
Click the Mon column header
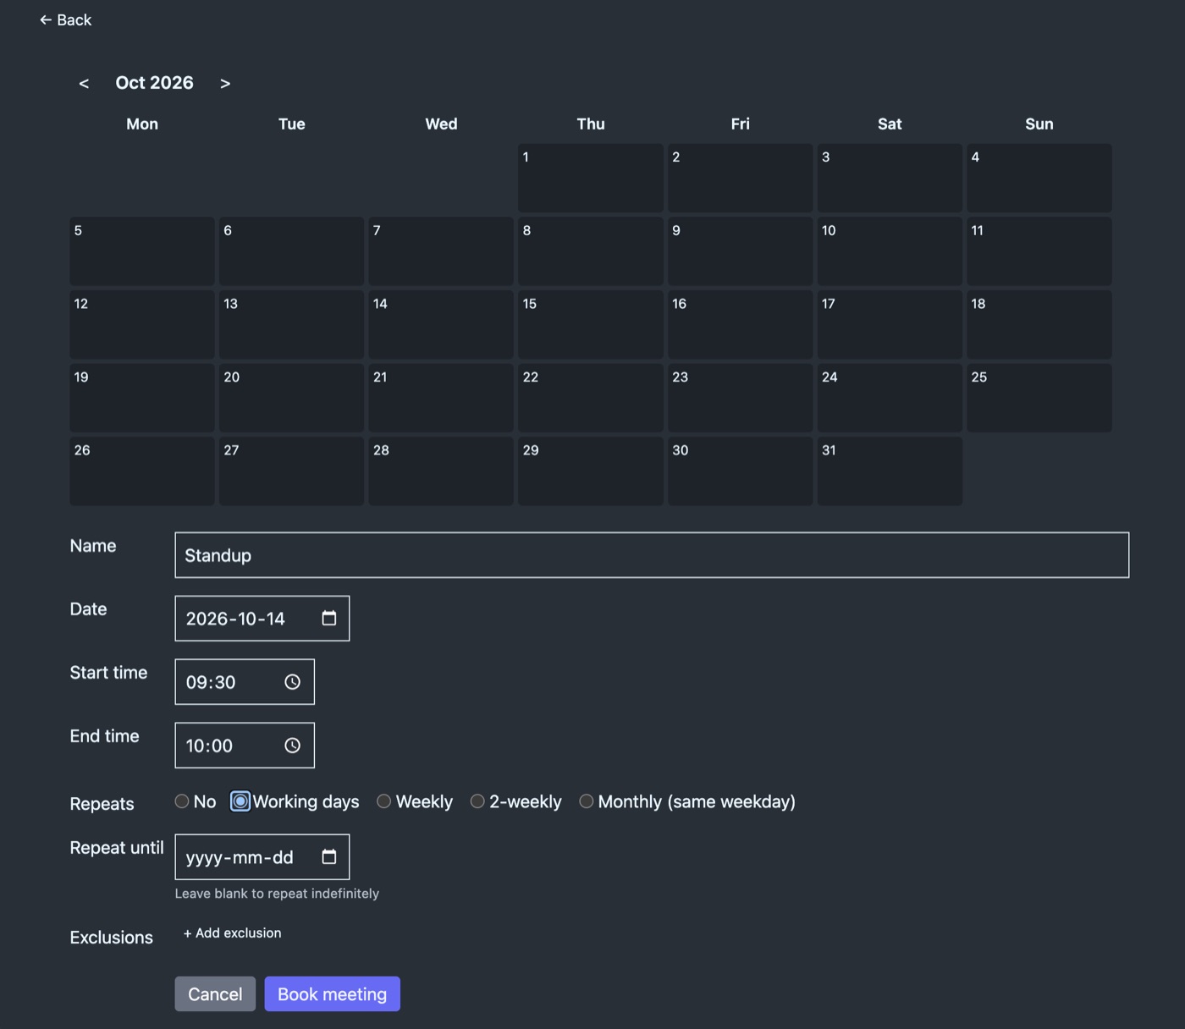pos(142,124)
